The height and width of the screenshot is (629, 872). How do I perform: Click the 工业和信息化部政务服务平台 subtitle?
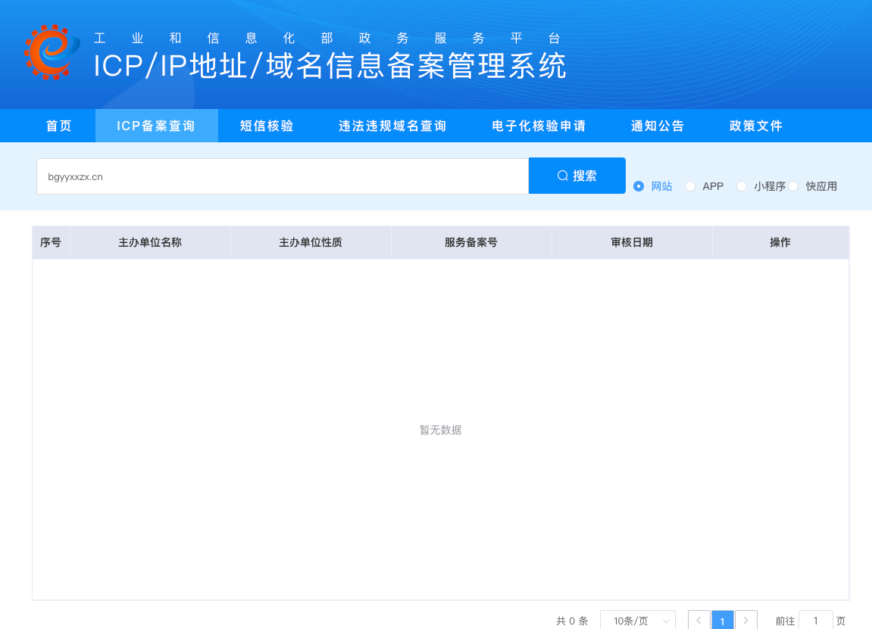point(327,39)
